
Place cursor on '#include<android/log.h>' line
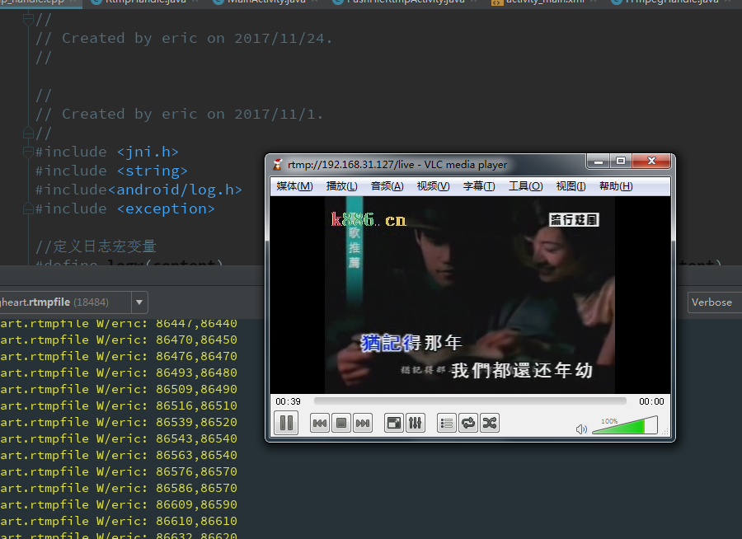(x=139, y=190)
